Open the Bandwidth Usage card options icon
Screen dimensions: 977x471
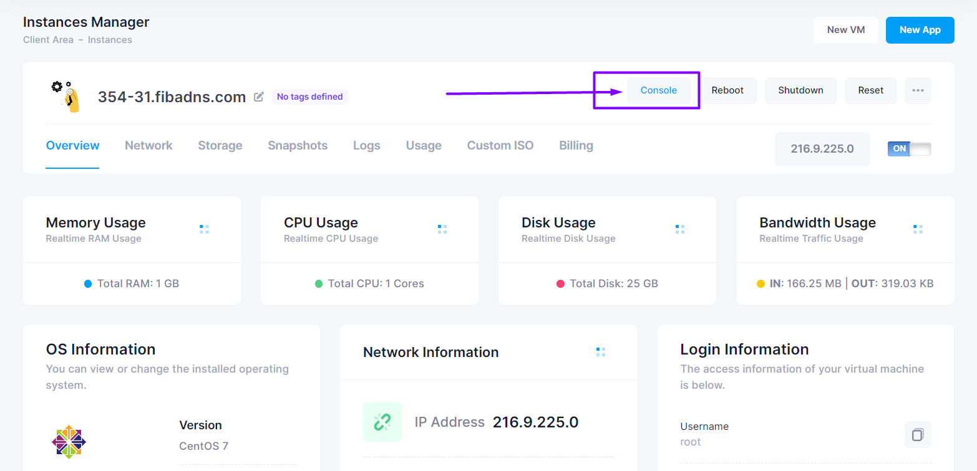click(x=918, y=229)
